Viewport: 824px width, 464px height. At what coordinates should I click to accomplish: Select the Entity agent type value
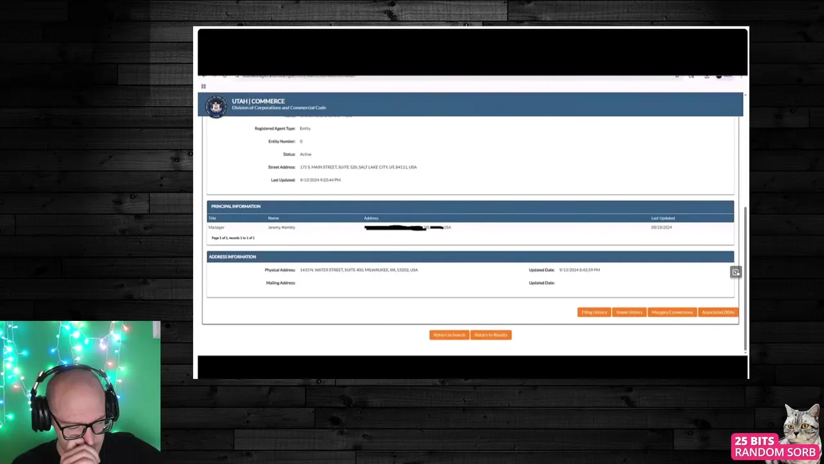[305, 129]
